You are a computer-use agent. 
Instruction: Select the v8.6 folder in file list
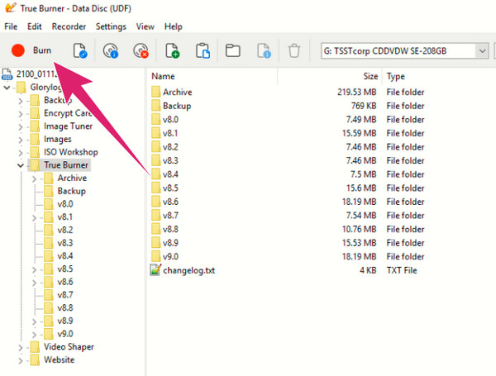click(x=170, y=202)
